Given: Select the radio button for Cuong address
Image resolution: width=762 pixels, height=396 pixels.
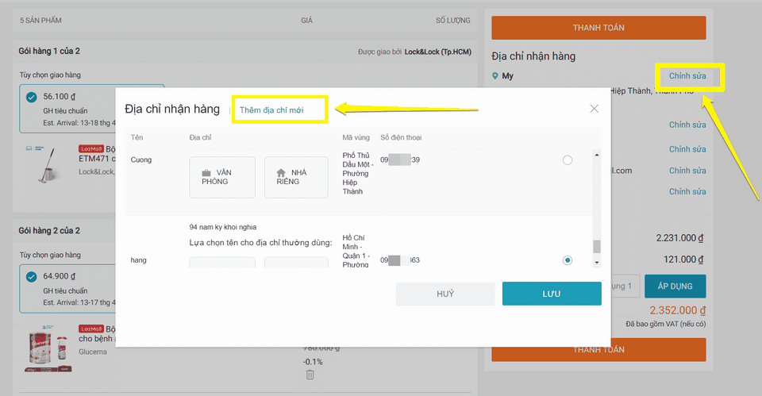Looking at the screenshot, I should coord(567,160).
